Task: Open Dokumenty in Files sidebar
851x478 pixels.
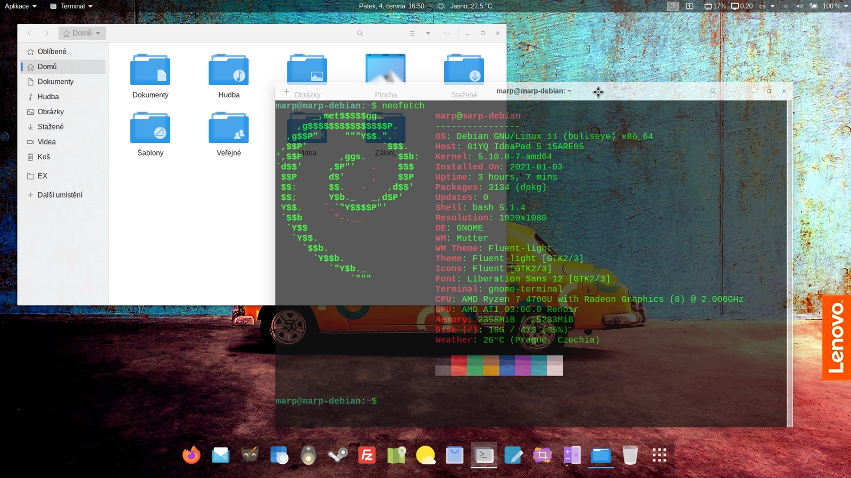Action: [x=63, y=82]
